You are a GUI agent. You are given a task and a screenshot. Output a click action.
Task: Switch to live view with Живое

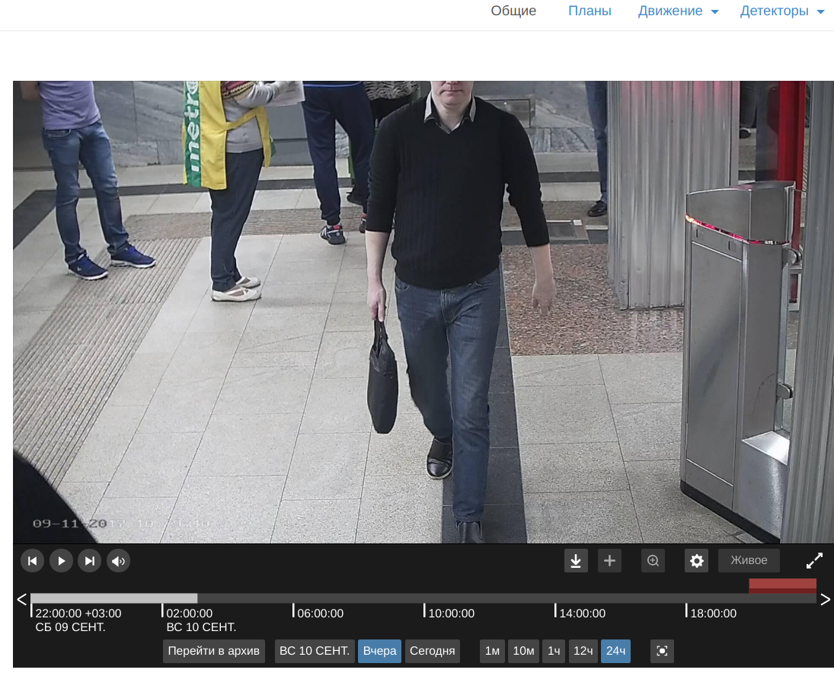coord(749,560)
